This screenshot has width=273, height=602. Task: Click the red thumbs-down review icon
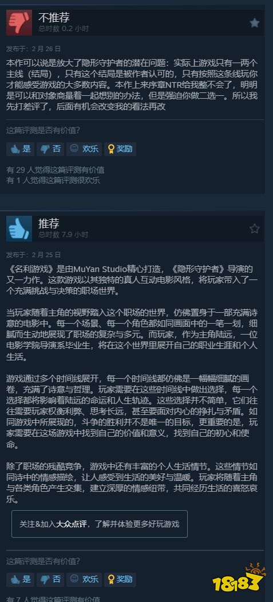19,22
